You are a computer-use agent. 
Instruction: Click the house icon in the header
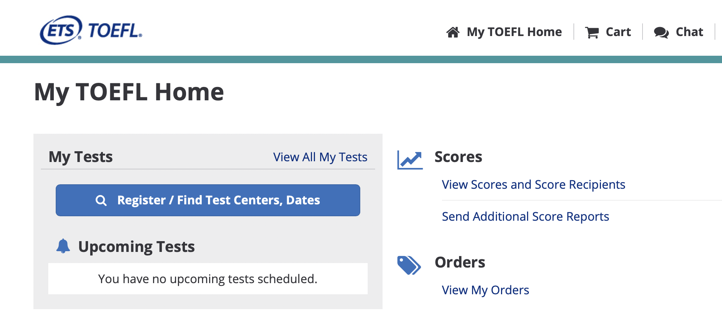point(453,32)
